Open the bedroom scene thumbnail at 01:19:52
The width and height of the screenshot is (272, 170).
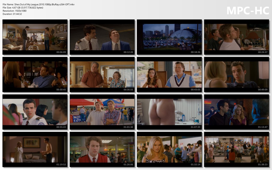click(35, 149)
